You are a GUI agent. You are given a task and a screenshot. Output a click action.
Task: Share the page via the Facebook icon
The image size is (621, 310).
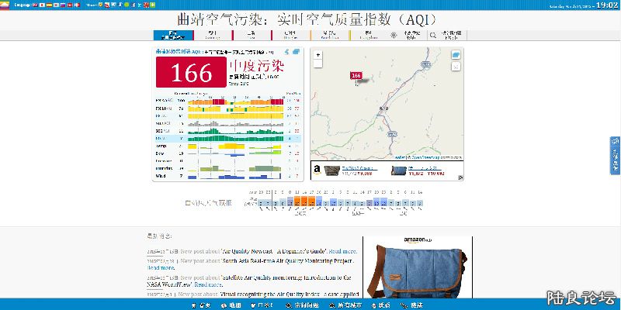click(x=134, y=5)
